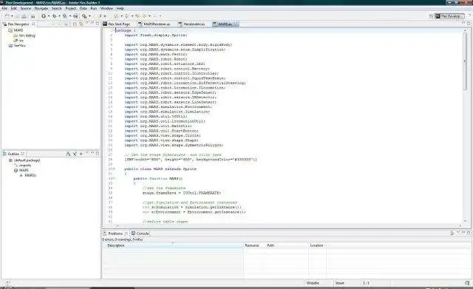Click the Profile toolbar icon
This screenshot has width=473, height=289.
pyautogui.click(x=64, y=16)
